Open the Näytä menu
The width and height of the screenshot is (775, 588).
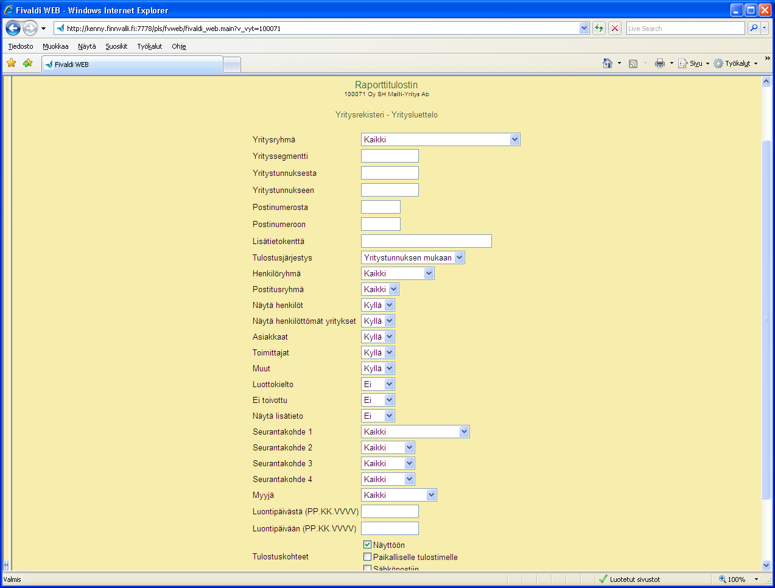click(87, 46)
